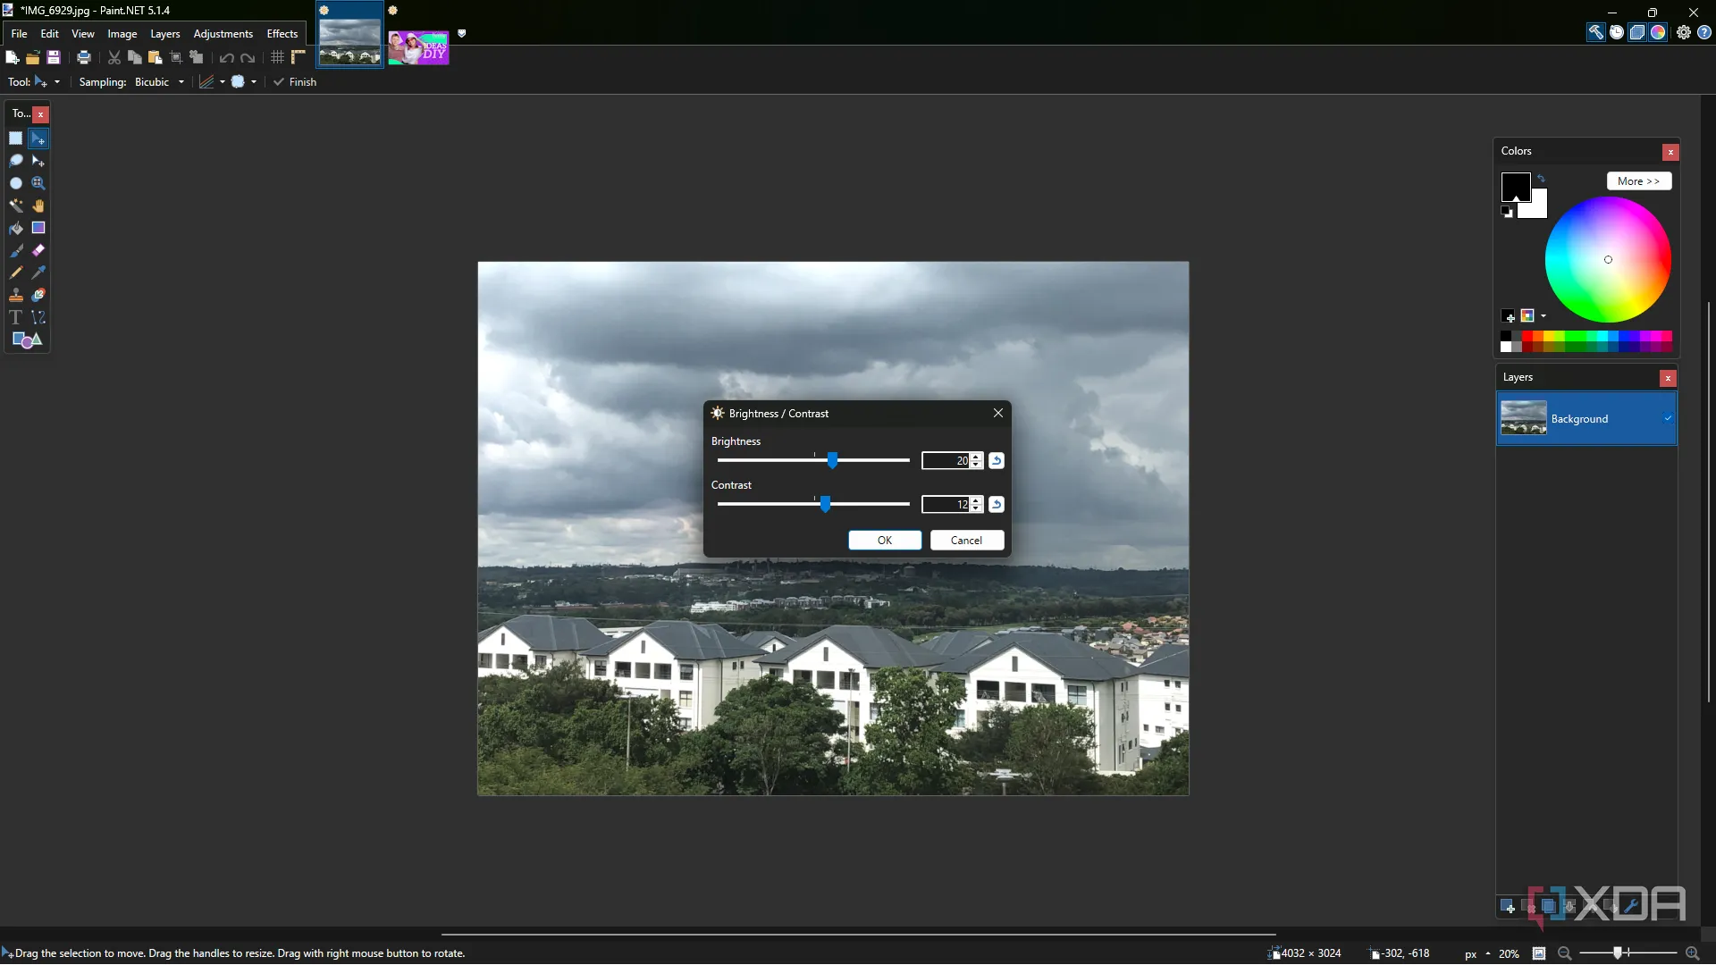The image size is (1716, 965).
Task: Open the Effects menu
Action: coord(282,33)
